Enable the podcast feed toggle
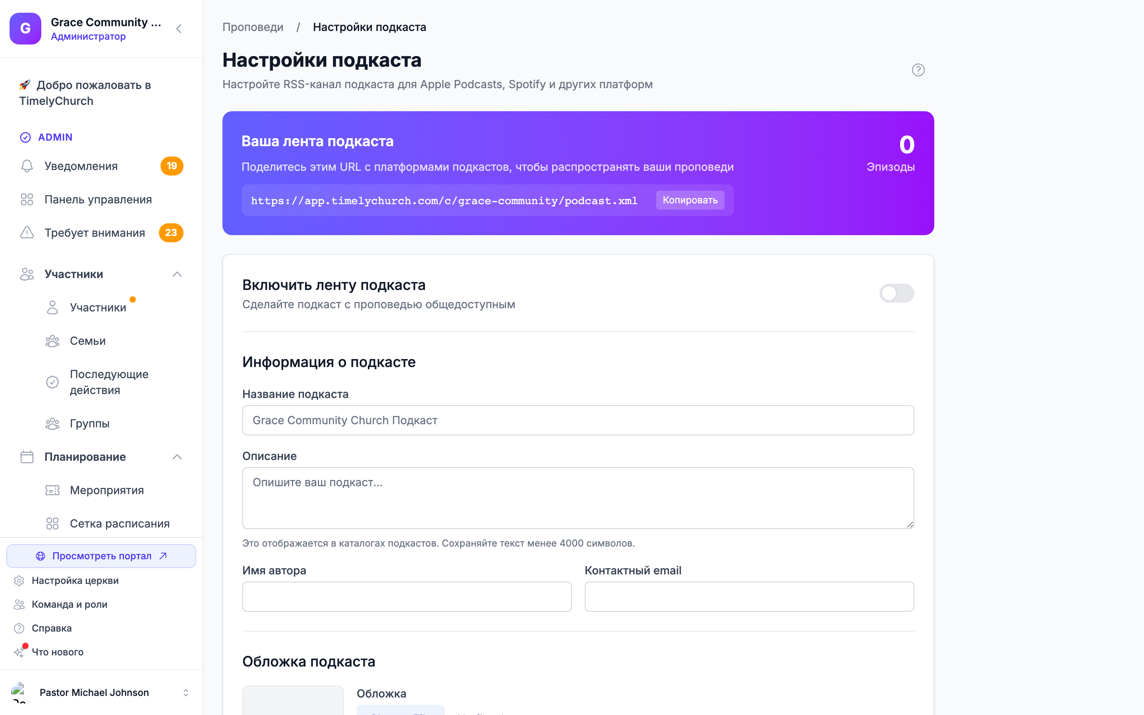Screen dimensions: 1144x715 (x=897, y=293)
